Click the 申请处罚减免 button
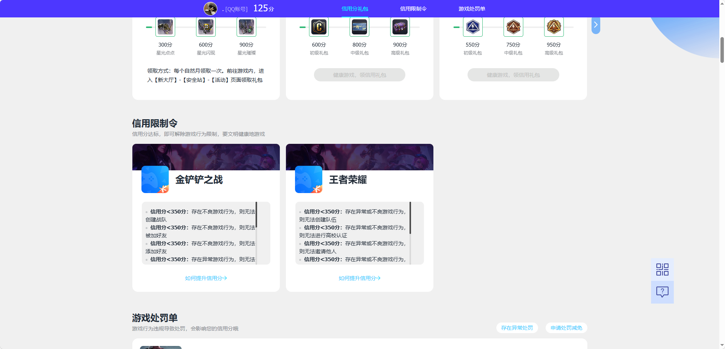 566,328
